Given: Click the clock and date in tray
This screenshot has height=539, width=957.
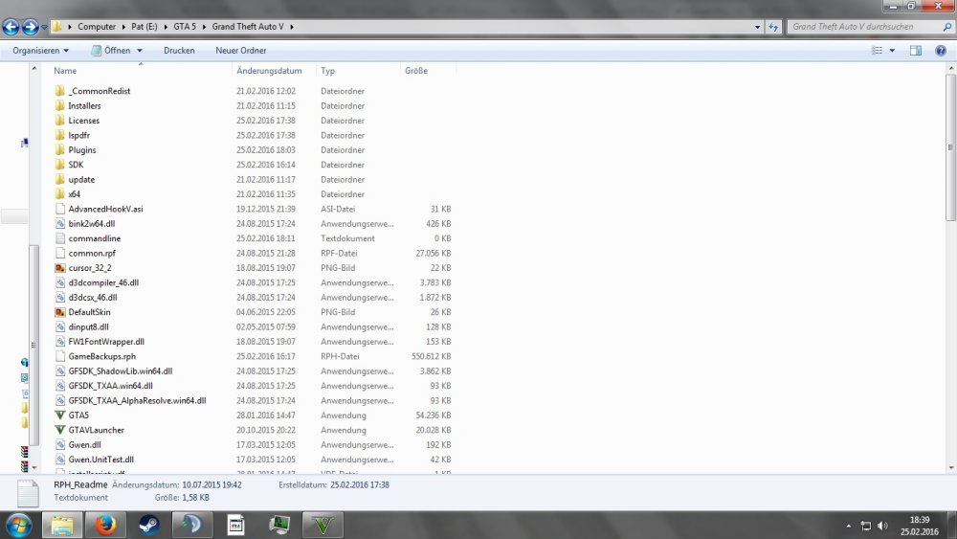Looking at the screenshot, I should click(x=919, y=526).
